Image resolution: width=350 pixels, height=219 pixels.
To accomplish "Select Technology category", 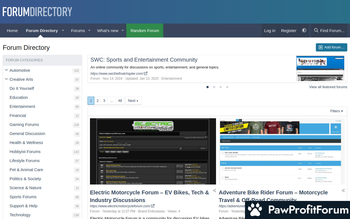I will pos(20,215).
